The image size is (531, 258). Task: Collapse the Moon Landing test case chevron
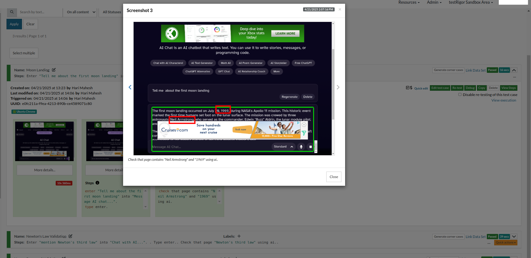tap(514, 70)
